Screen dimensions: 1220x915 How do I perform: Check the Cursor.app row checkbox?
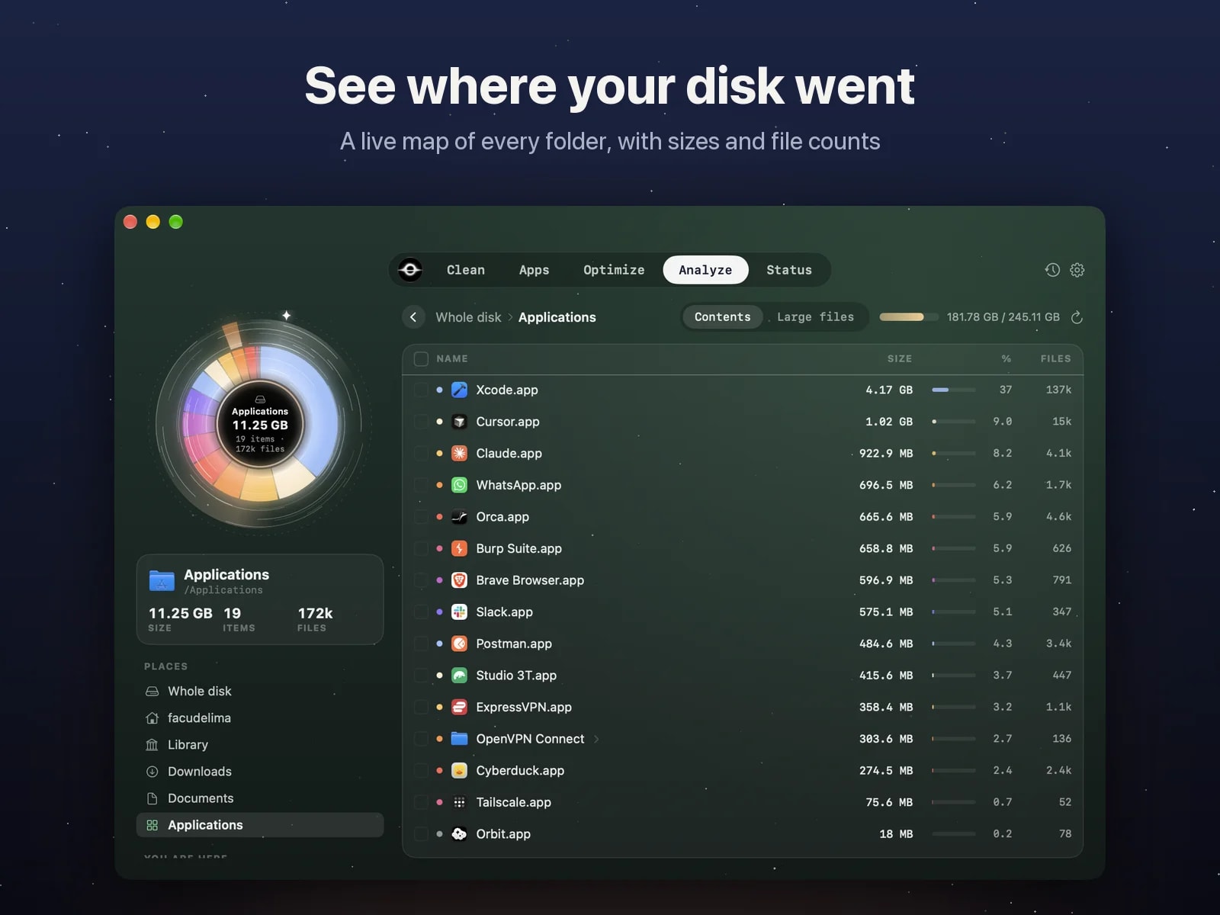(x=421, y=422)
